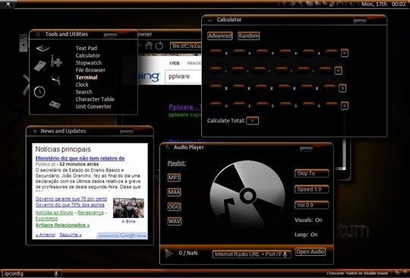
Task: Focus the ipconfig command field at bottom
Action: [31, 273]
